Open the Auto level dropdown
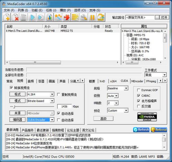The height and width of the screenshot is (162, 172). click(x=116, y=96)
